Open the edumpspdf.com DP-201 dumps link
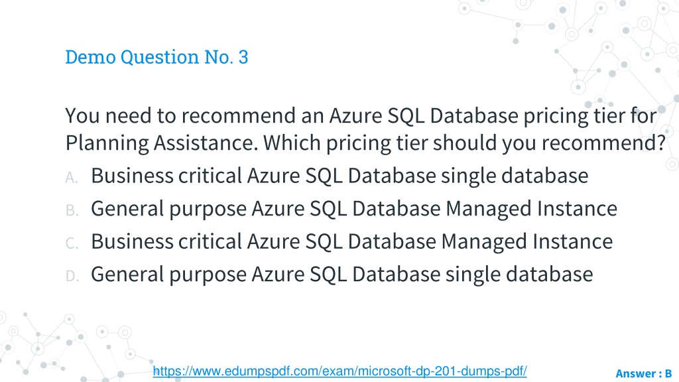The width and height of the screenshot is (679, 382). pos(339,371)
